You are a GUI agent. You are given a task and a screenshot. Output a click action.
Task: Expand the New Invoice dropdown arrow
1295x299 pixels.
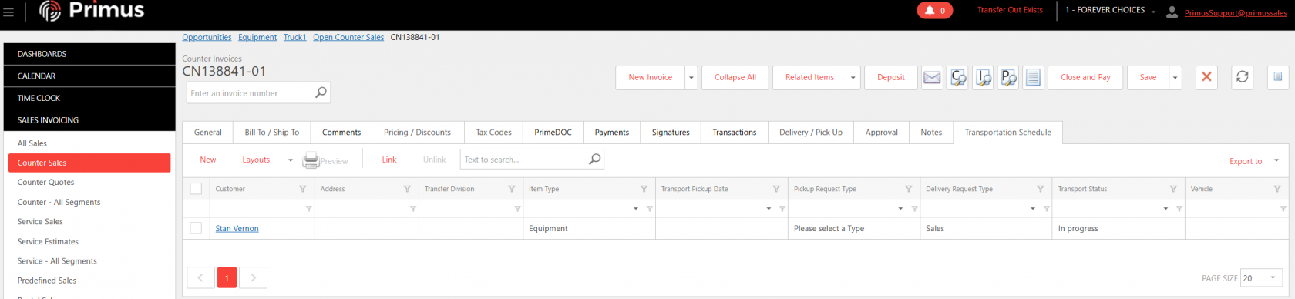click(691, 78)
